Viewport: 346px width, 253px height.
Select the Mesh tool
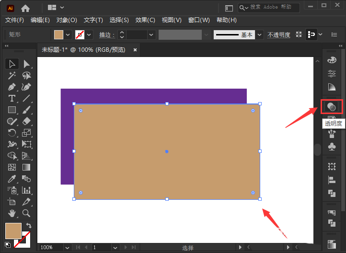tap(12, 167)
